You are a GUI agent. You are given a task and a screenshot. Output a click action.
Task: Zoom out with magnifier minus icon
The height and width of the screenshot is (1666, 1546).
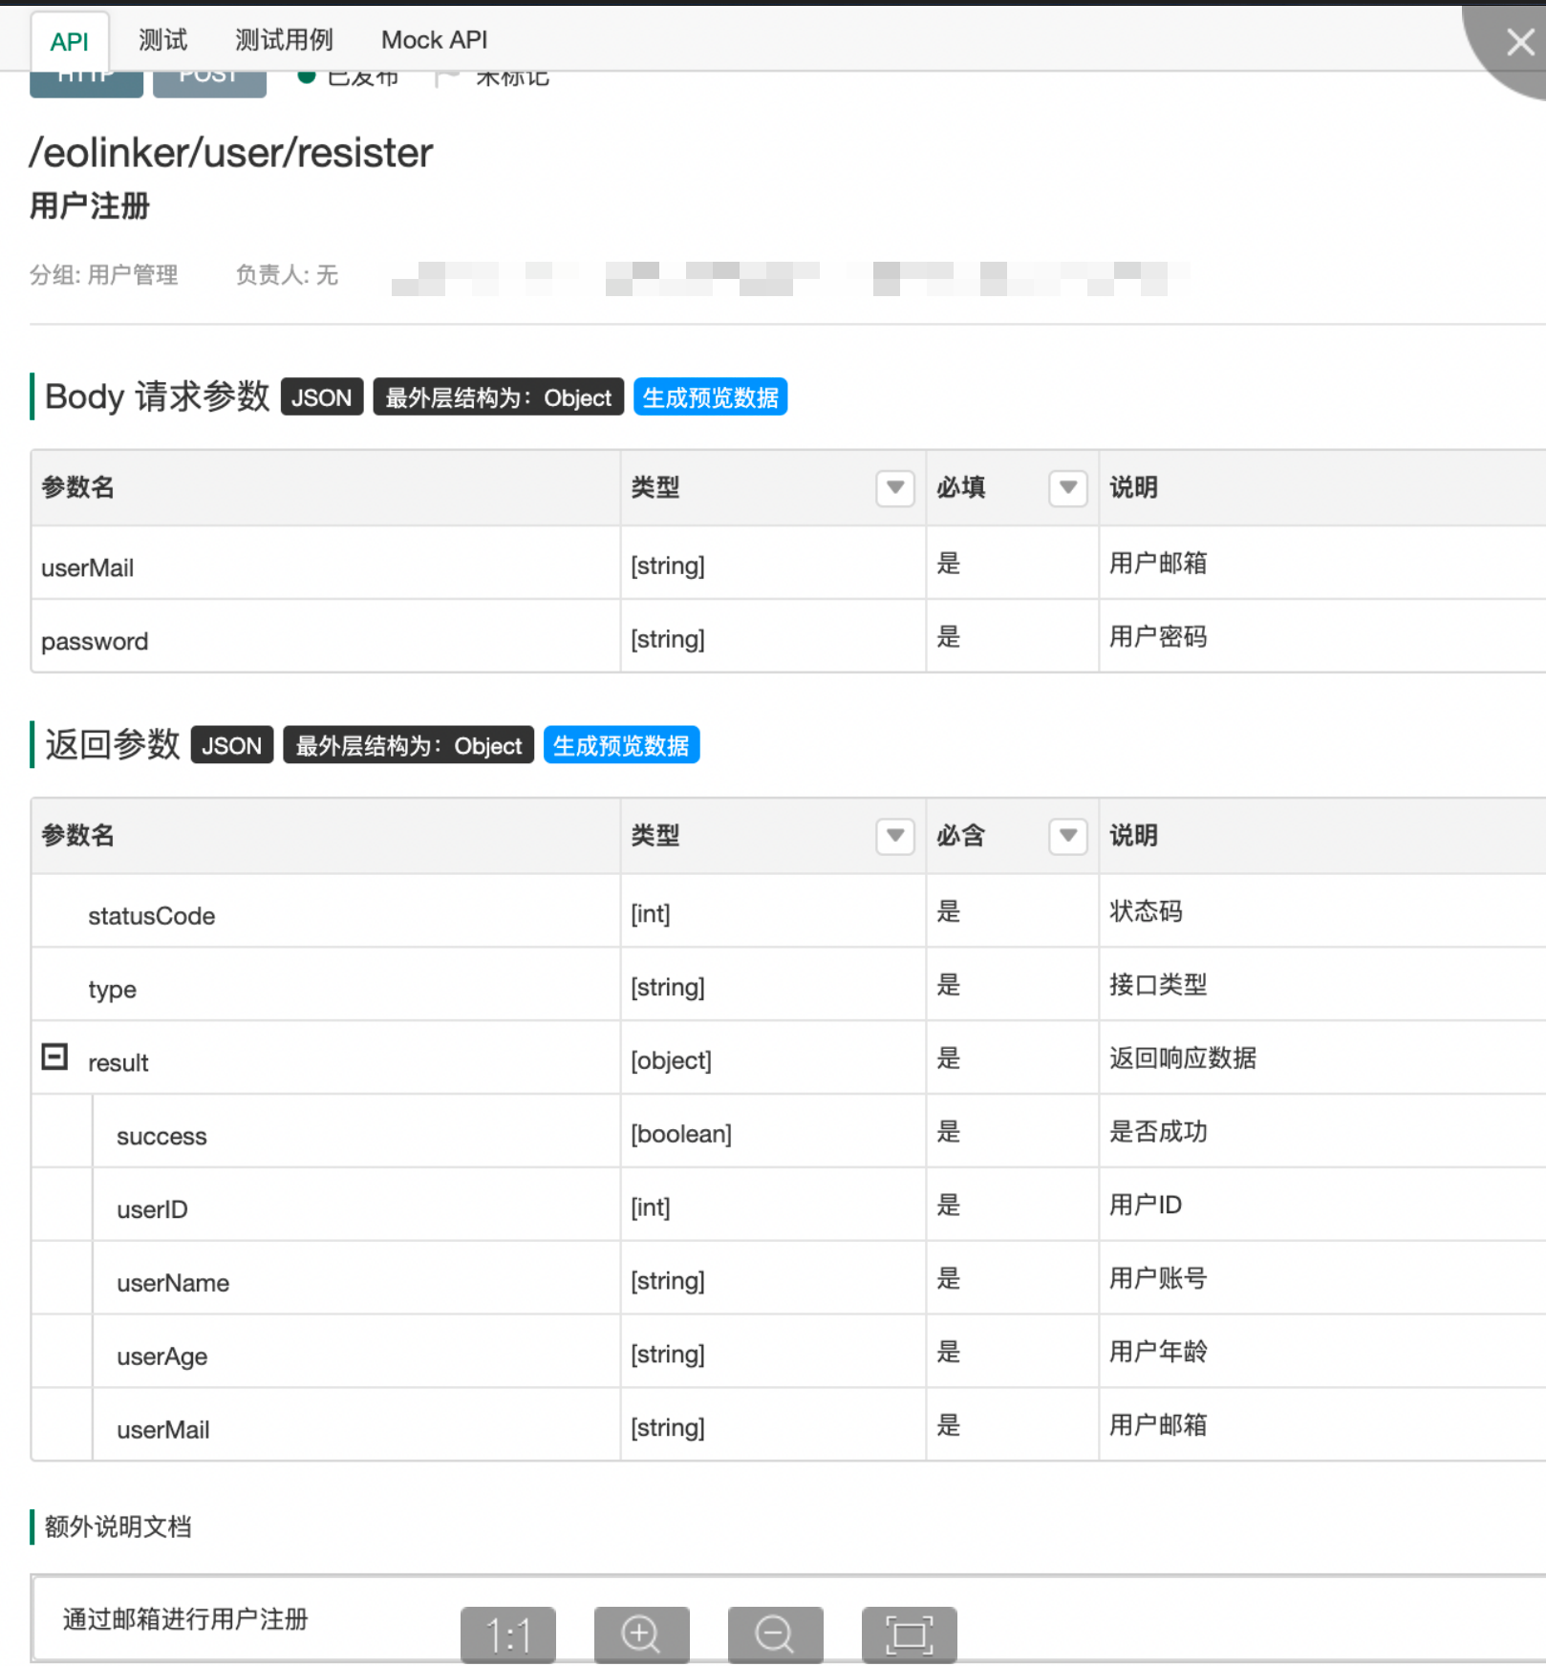pos(775,1634)
